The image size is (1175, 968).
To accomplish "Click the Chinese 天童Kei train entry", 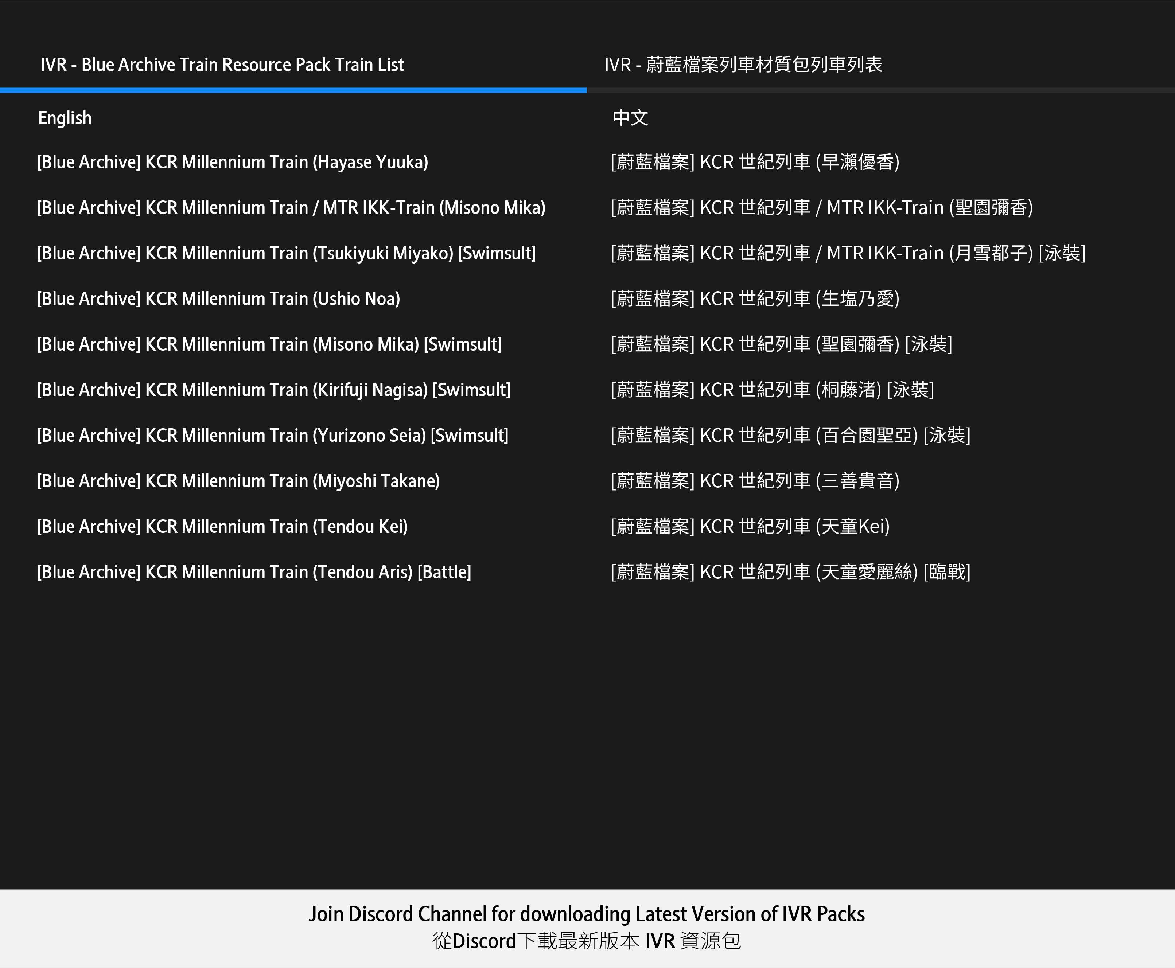I will pyautogui.click(x=750, y=527).
